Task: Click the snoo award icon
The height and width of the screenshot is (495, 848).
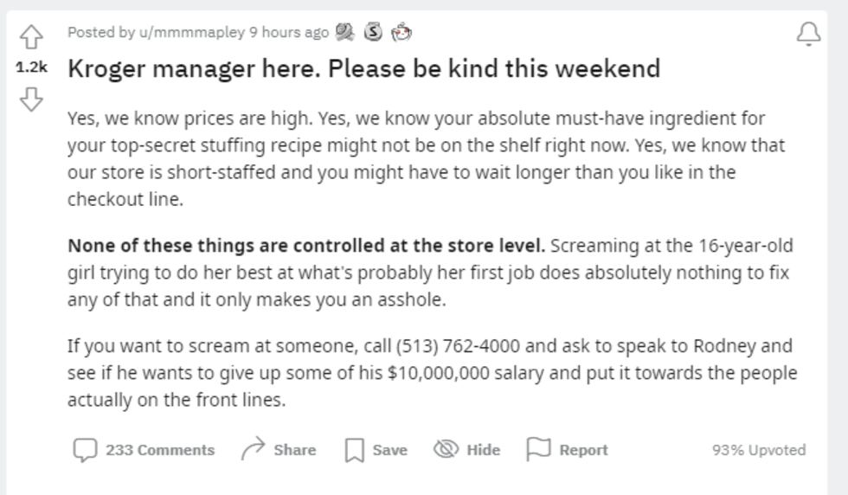Action: tap(402, 32)
